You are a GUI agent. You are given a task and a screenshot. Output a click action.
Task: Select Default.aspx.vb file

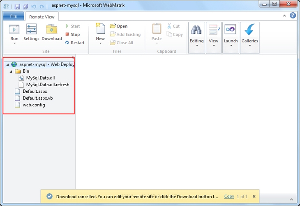[34, 98]
